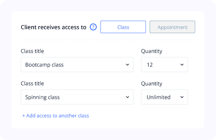Click the question mark help icon
Image resolution: width=216 pixels, height=140 pixels.
click(93, 27)
